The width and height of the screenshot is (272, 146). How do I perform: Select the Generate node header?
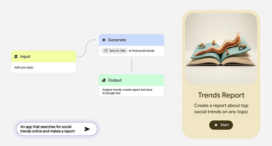131,40
